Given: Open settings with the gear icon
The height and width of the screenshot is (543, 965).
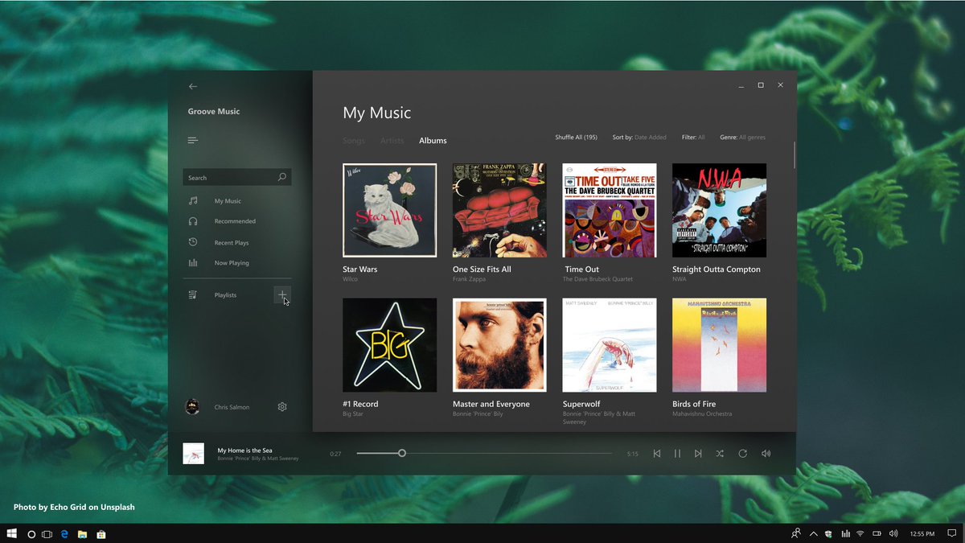Looking at the screenshot, I should click(x=282, y=407).
